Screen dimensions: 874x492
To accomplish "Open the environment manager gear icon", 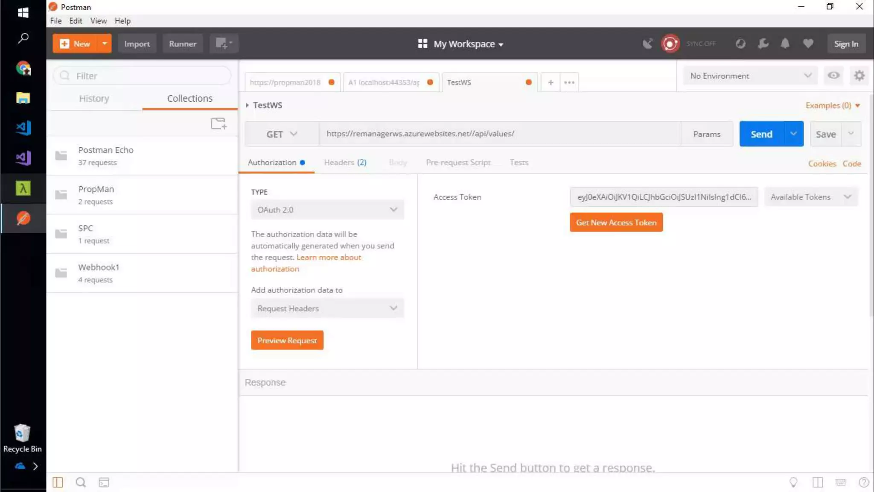I will click(x=859, y=76).
